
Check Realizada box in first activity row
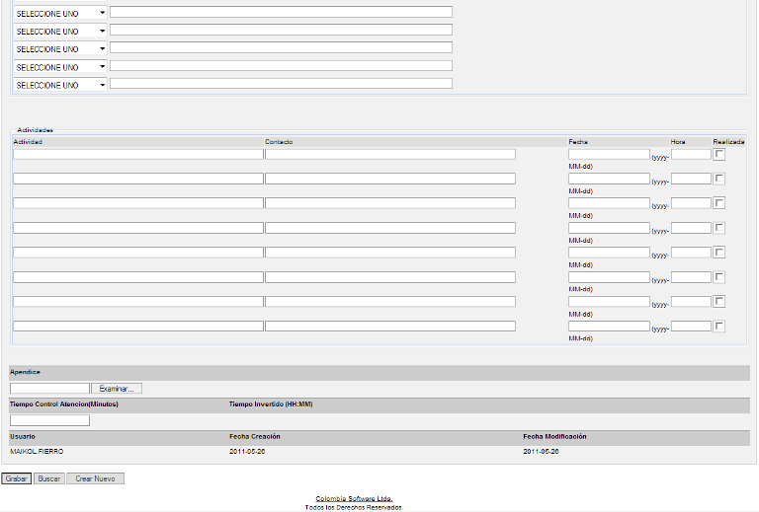719,154
